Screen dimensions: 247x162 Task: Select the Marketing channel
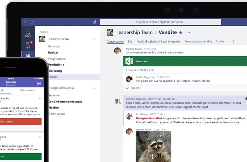[x=55, y=71]
